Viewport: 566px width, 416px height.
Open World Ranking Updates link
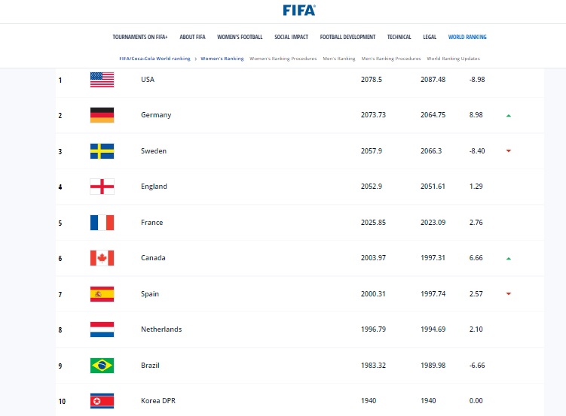point(453,58)
